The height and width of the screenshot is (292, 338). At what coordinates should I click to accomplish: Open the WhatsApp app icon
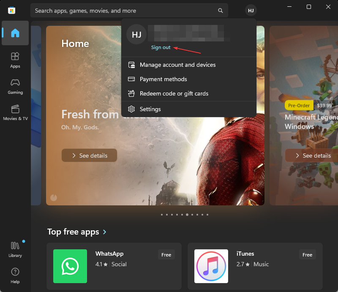70,266
